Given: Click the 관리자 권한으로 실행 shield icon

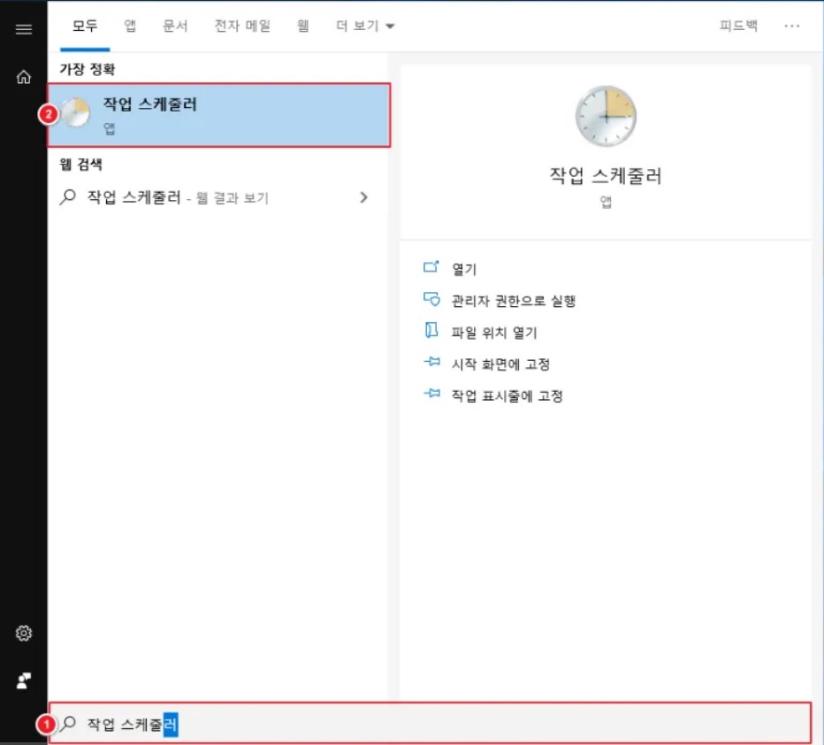Looking at the screenshot, I should [433, 300].
